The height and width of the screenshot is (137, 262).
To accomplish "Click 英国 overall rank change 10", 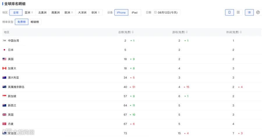I will pos(133,115).
